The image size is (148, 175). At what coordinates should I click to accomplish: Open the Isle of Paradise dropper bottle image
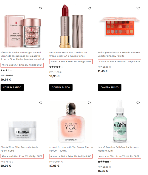(x=120, y=122)
